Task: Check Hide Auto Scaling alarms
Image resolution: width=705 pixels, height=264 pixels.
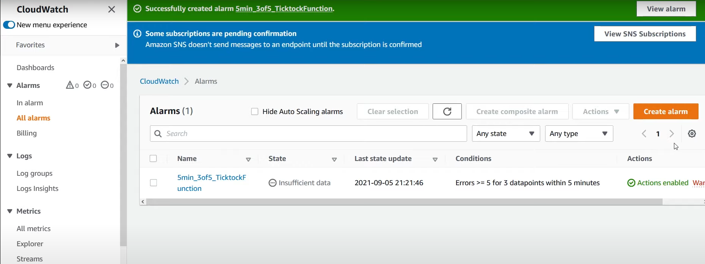Action: [x=255, y=112]
